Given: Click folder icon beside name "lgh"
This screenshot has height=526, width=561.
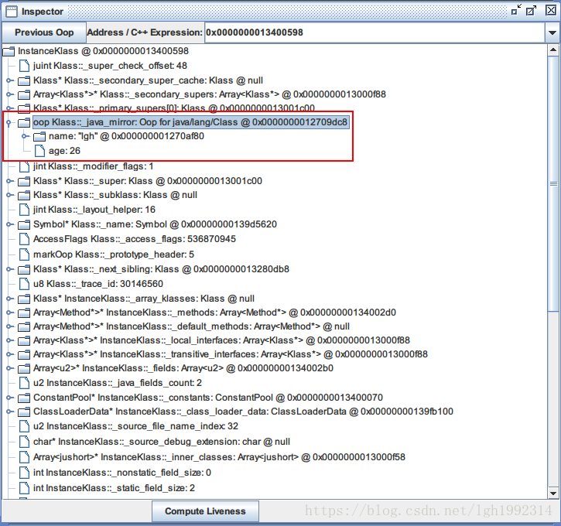Looking at the screenshot, I should click(x=39, y=137).
